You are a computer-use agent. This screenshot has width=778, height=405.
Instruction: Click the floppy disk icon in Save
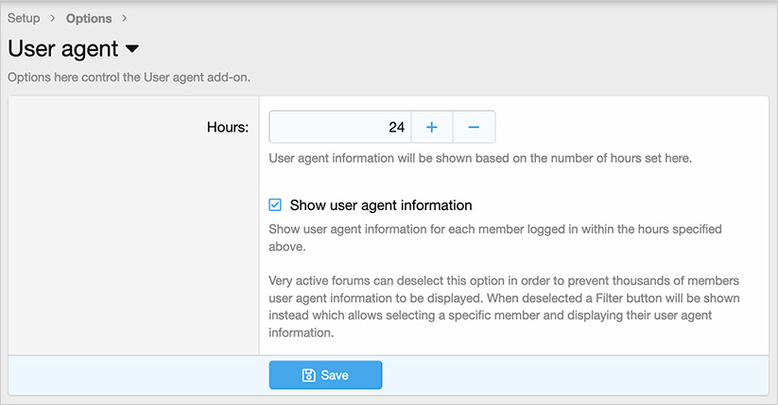pos(308,375)
